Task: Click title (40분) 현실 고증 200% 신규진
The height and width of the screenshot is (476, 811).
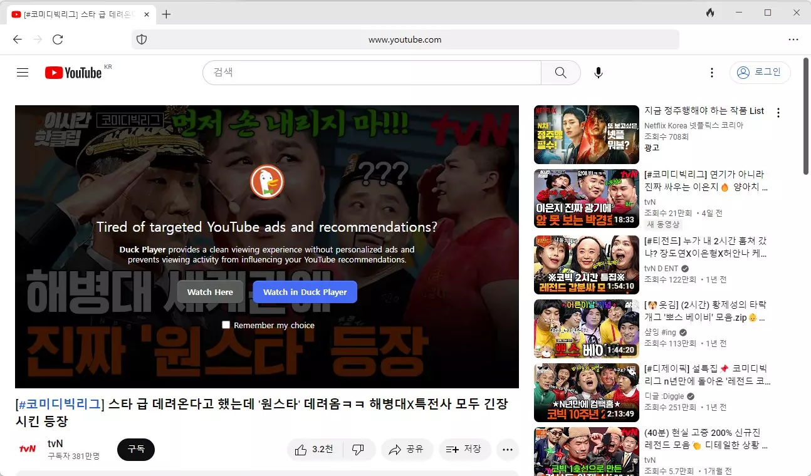Action: [x=706, y=438]
